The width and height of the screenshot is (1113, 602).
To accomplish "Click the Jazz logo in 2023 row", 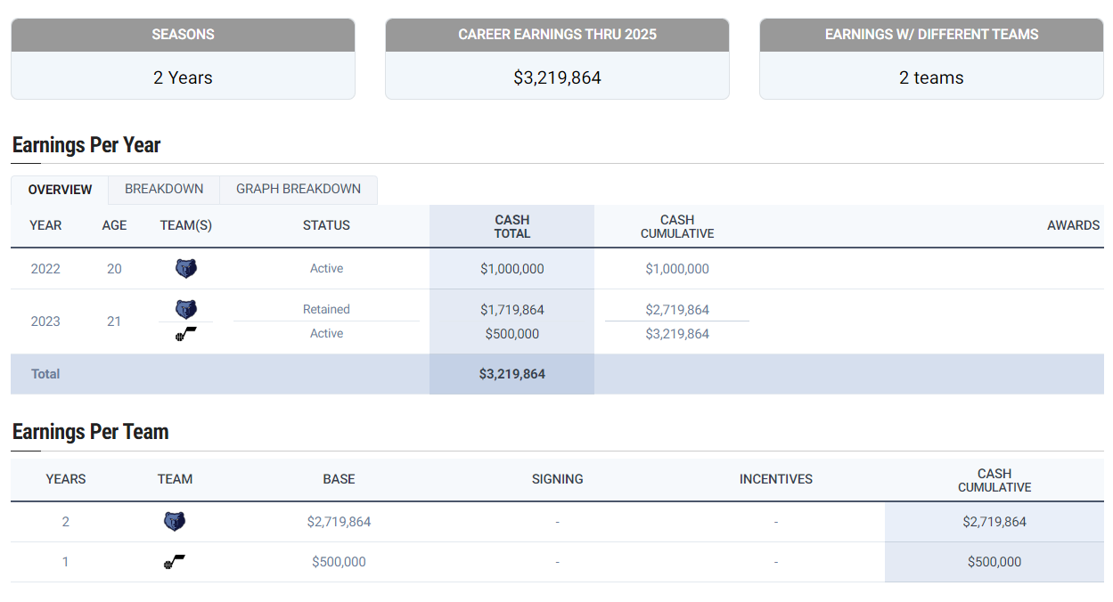I will point(185,335).
